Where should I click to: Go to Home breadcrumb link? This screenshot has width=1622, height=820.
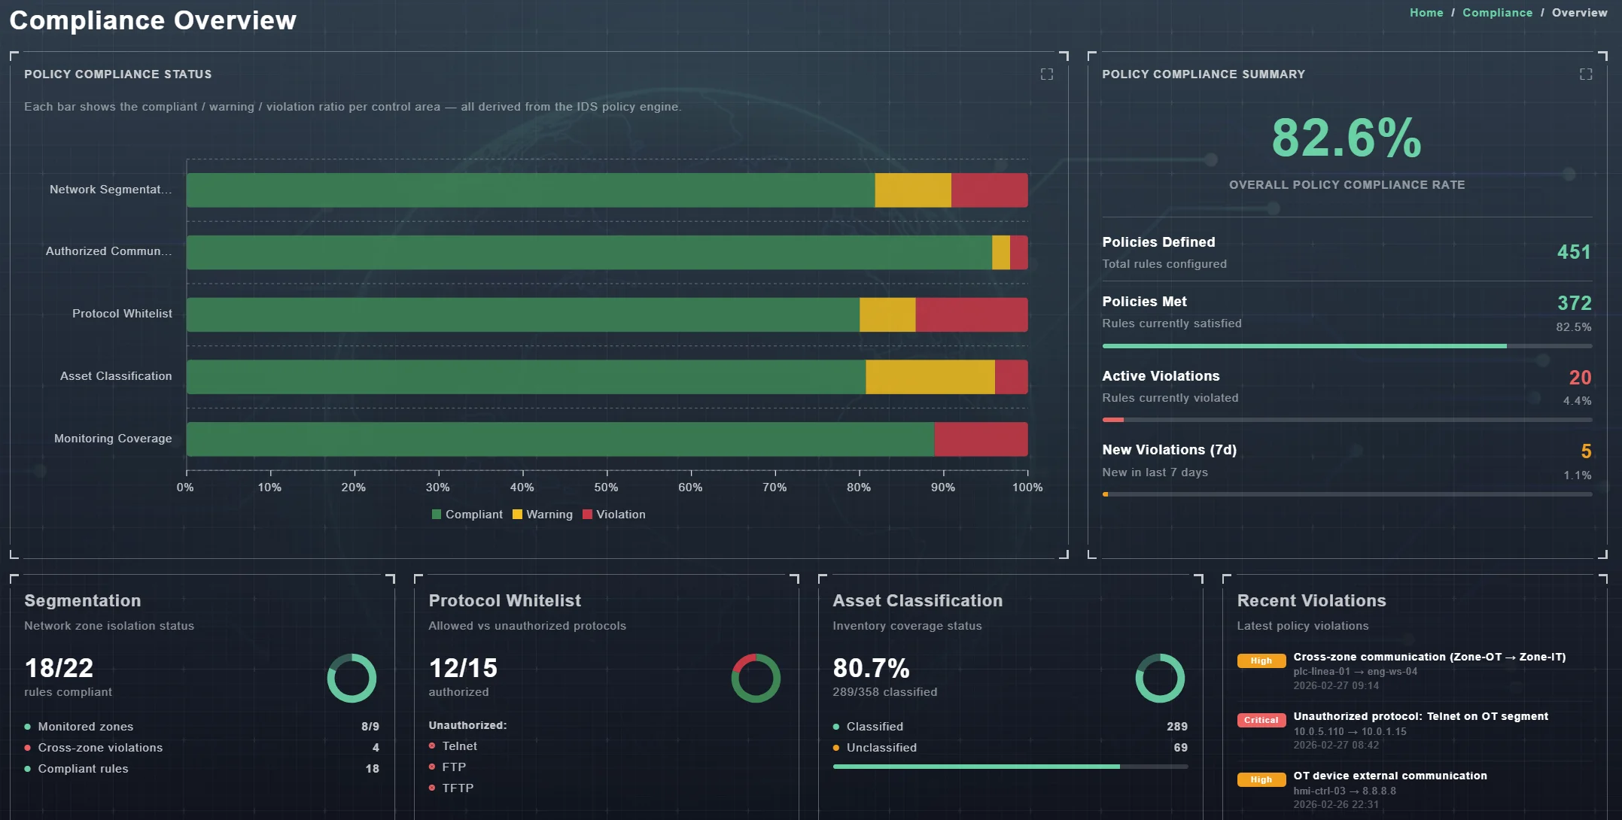click(x=1426, y=13)
